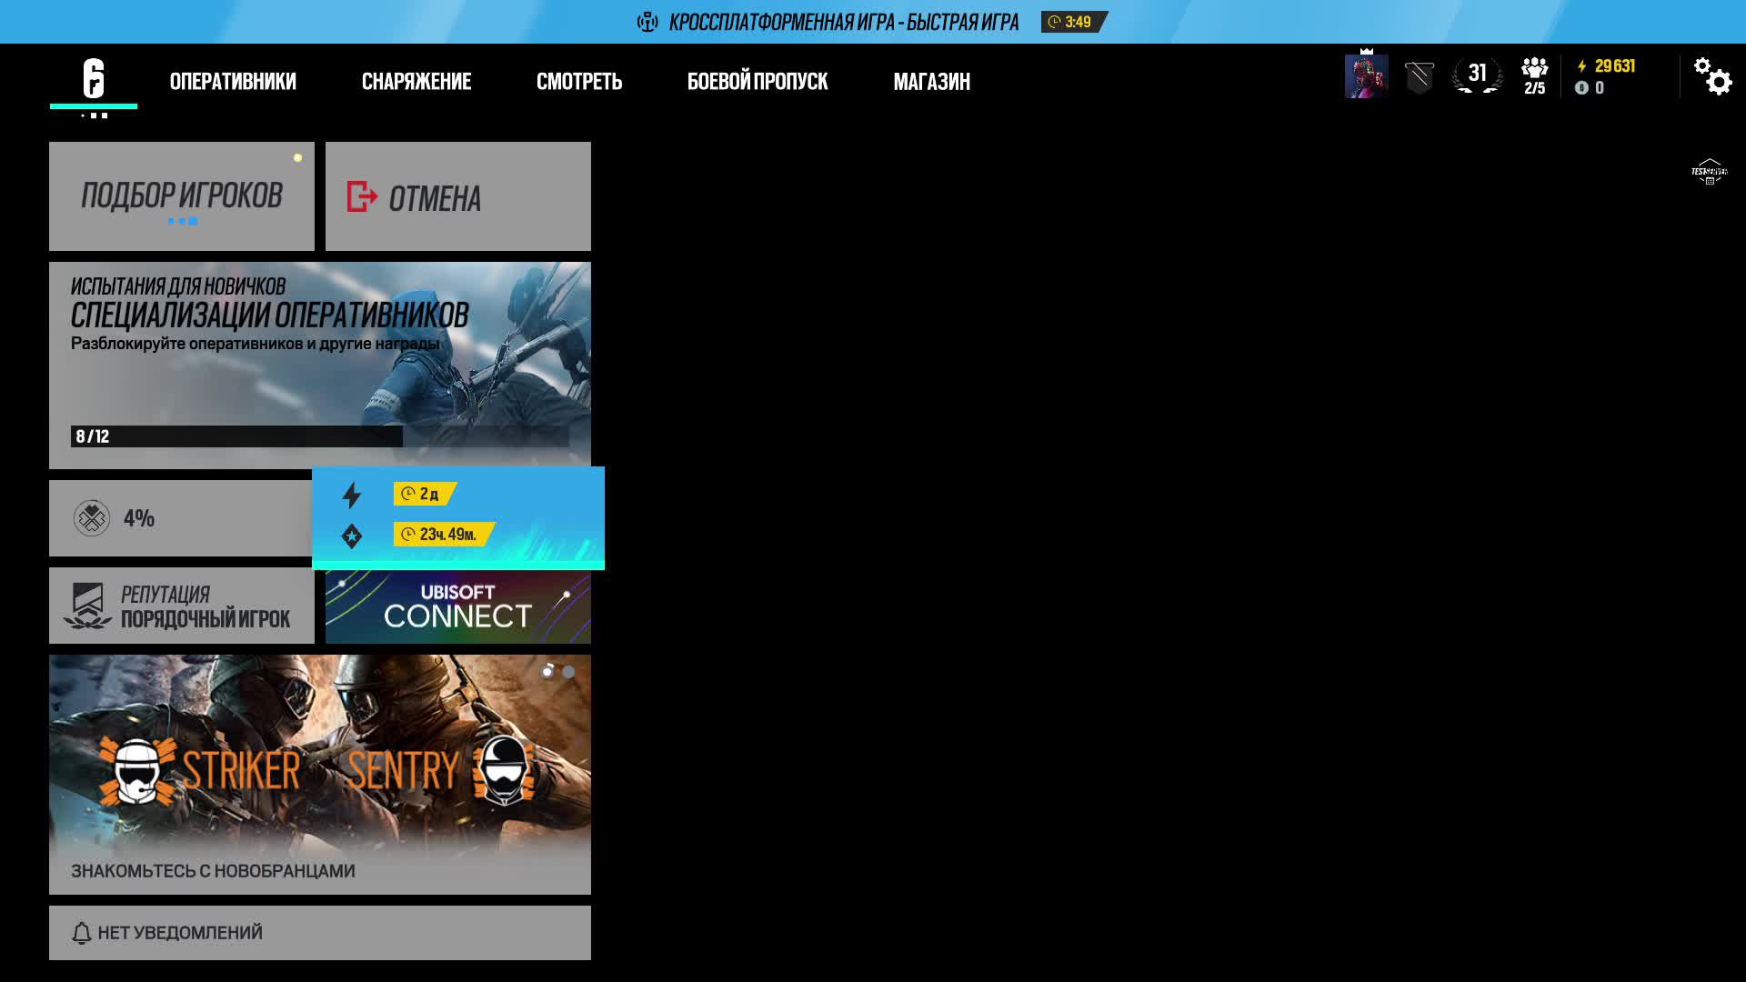The width and height of the screenshot is (1746, 982).
Task: Open the Ubisoft Connect banner
Action: tap(457, 606)
